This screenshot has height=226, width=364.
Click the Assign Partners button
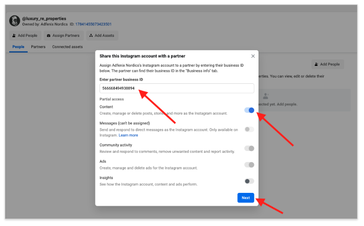point(64,35)
